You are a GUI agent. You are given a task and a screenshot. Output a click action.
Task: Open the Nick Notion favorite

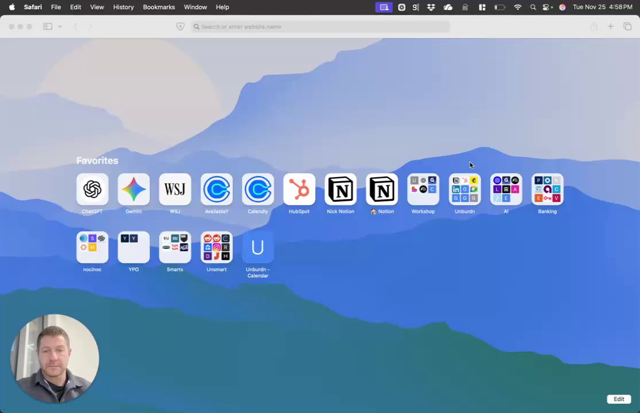pos(341,189)
